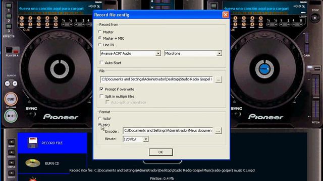Click the right deck PITCH slider
Viewport: 323px width, 181px height.
point(315,98)
